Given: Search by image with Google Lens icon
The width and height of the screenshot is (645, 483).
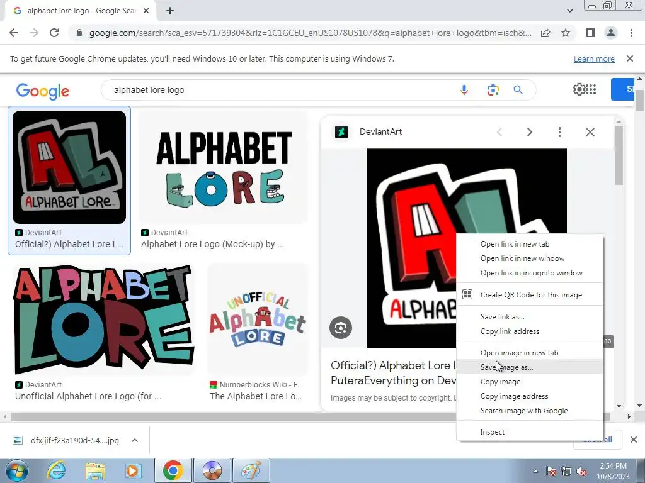Looking at the screenshot, I should 493,90.
